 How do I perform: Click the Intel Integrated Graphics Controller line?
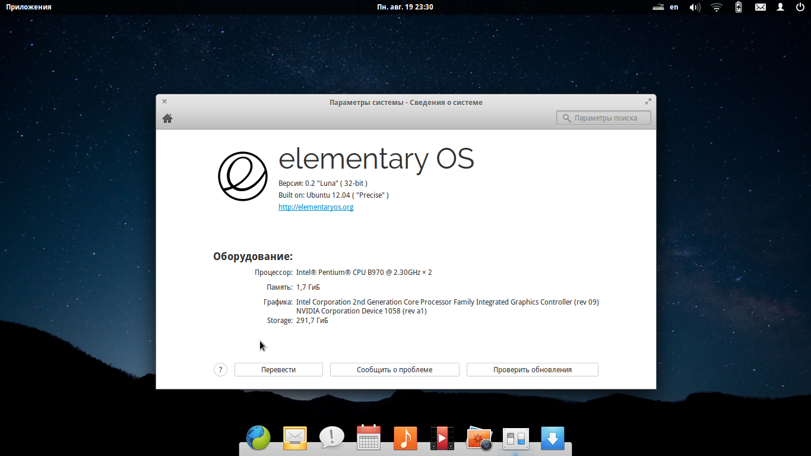pos(448,302)
